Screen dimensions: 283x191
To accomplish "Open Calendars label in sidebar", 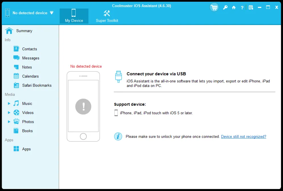I will (x=30, y=76).
